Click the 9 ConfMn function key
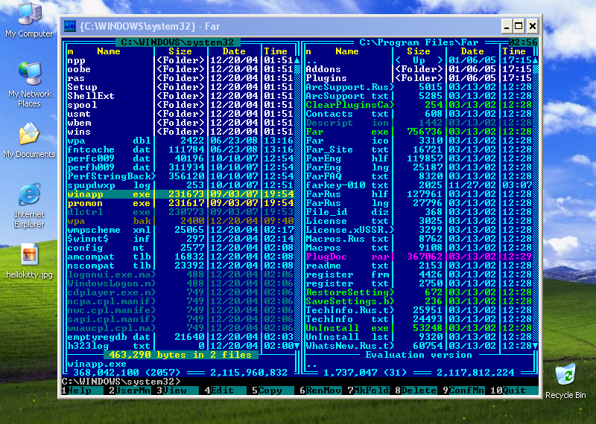Screen dimensions: 596x424 (463, 391)
